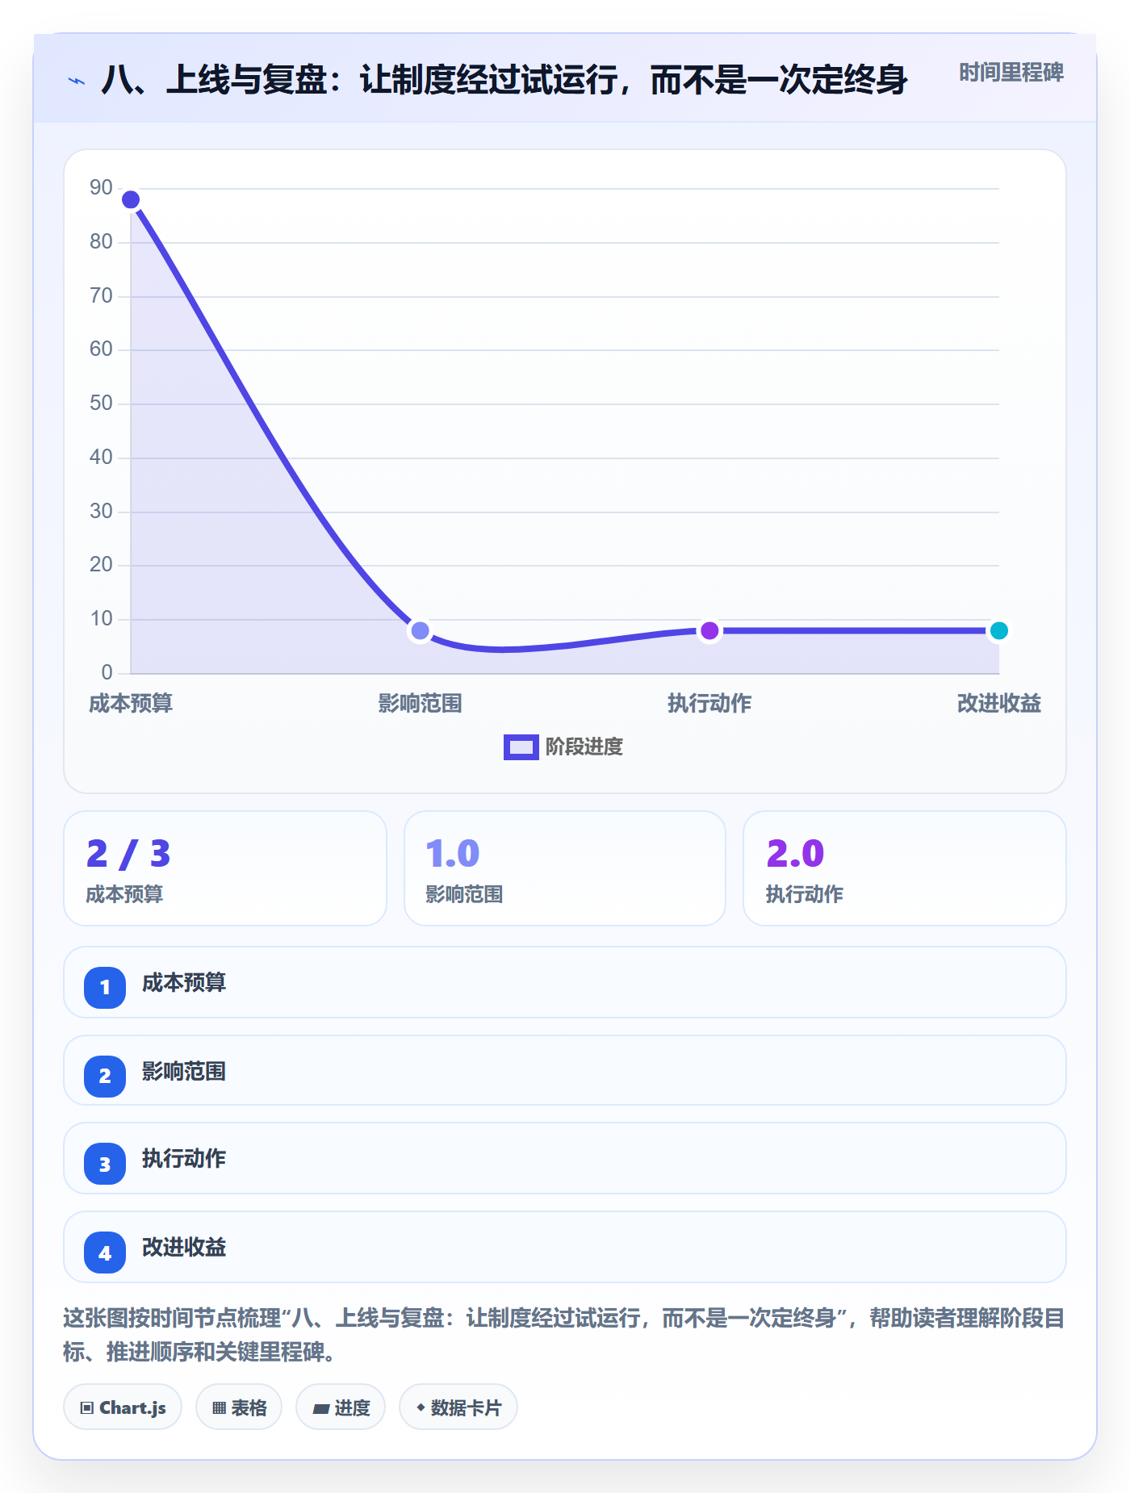Click the Chart.js tag

click(x=123, y=1407)
